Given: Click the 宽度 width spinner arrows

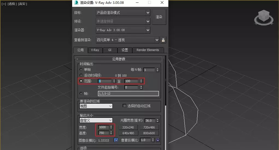Looking at the screenshot, I should pos(111,127).
